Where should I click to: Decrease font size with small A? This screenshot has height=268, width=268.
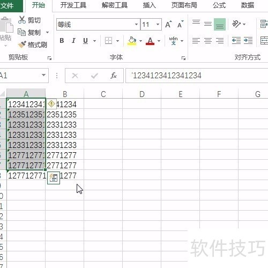click(180, 24)
